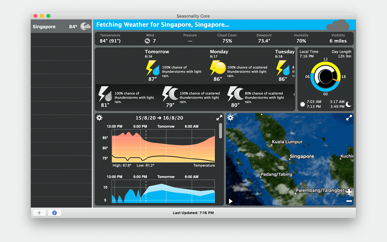The image size is (387, 242).
Task: Click the sunrise time 7:03 AM
Action: tap(314, 102)
